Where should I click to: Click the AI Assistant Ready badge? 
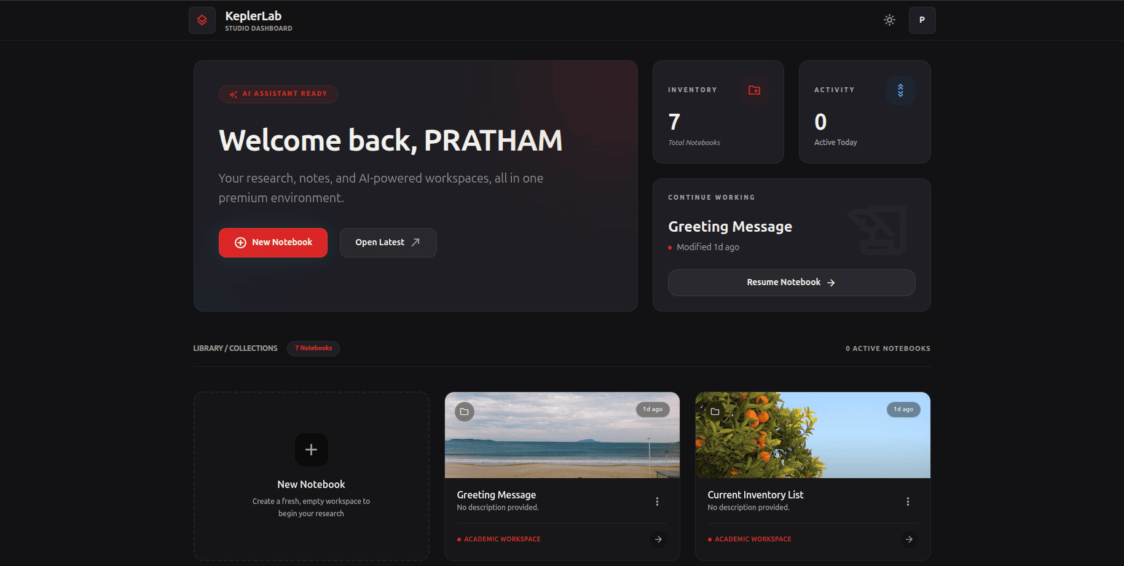[278, 94]
